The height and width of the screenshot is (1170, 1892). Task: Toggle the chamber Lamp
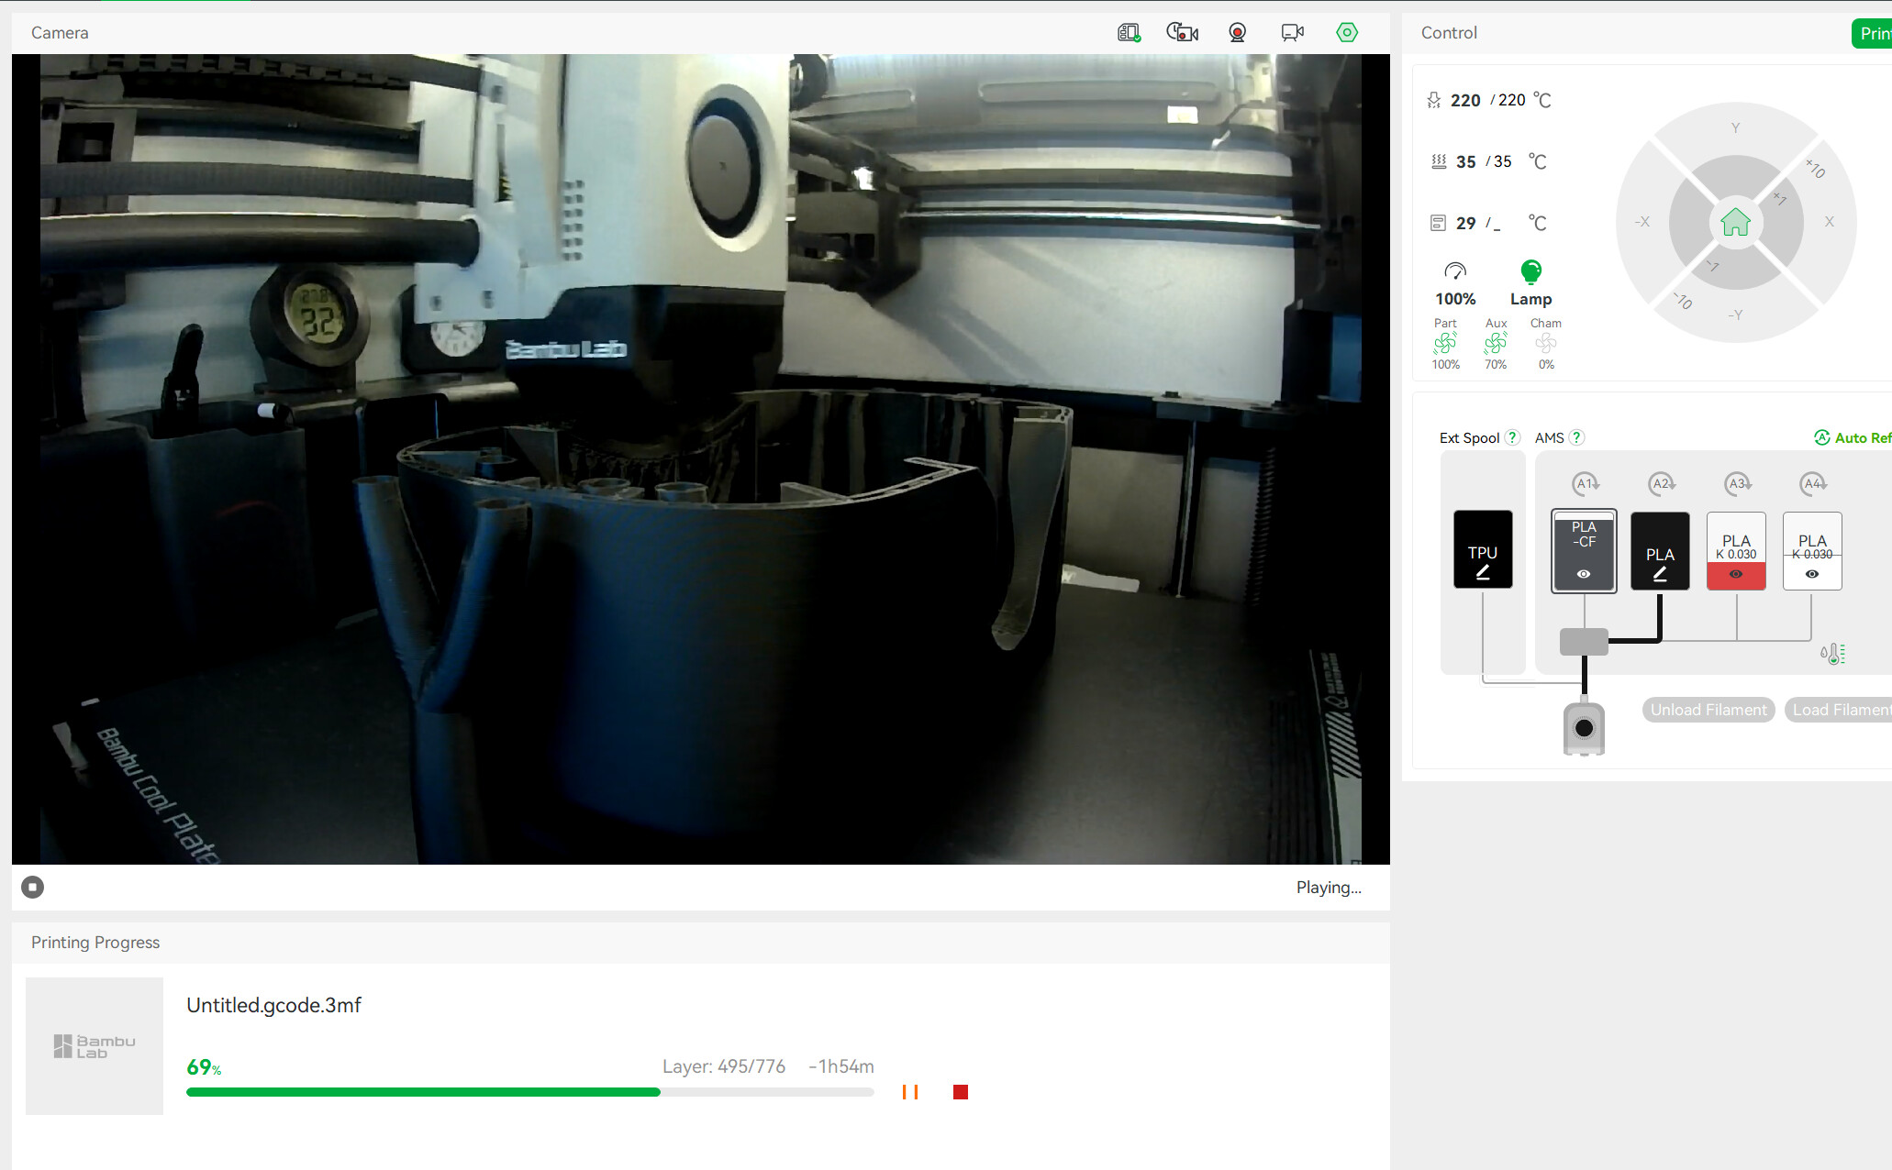click(1530, 272)
